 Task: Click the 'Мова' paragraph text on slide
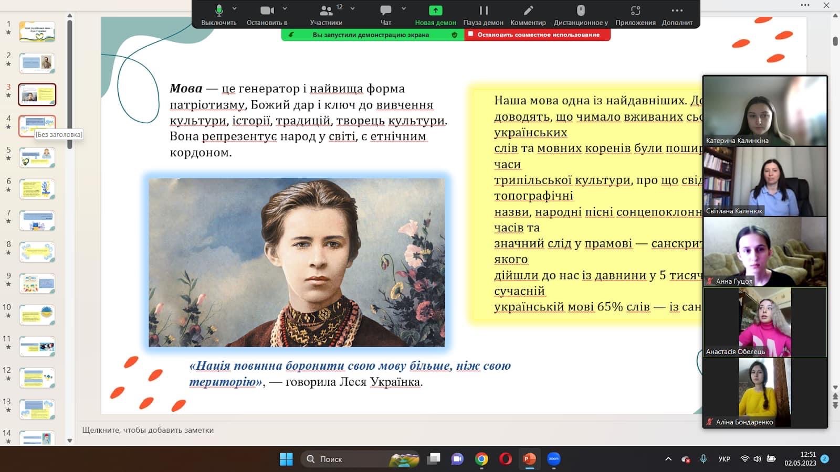coord(309,120)
